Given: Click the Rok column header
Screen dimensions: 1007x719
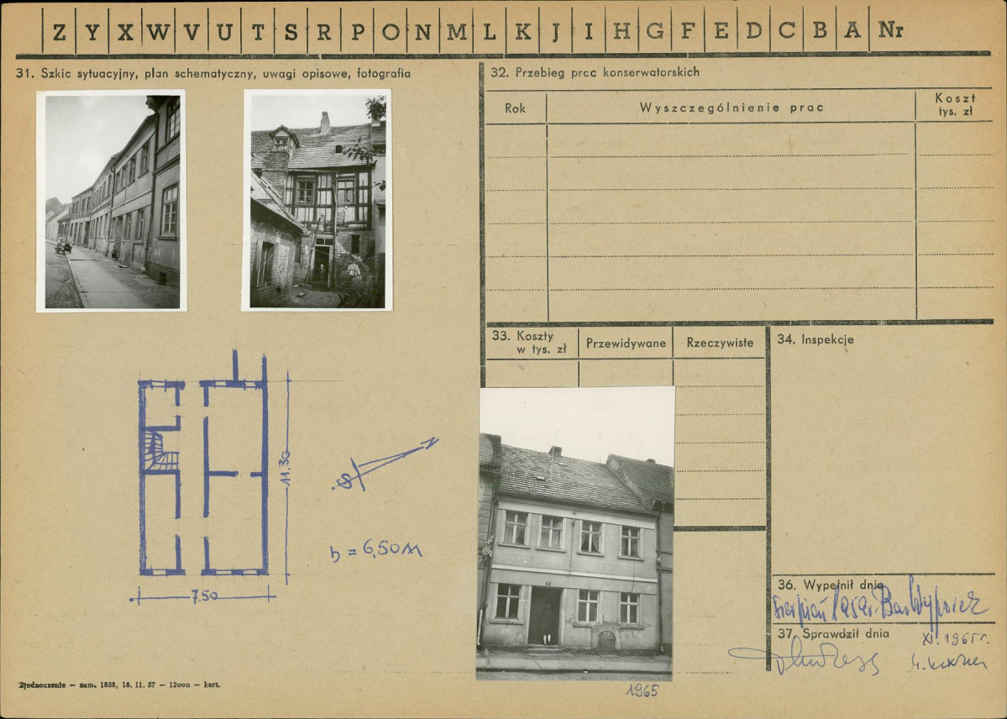Looking at the screenshot, I should pyautogui.click(x=515, y=108).
